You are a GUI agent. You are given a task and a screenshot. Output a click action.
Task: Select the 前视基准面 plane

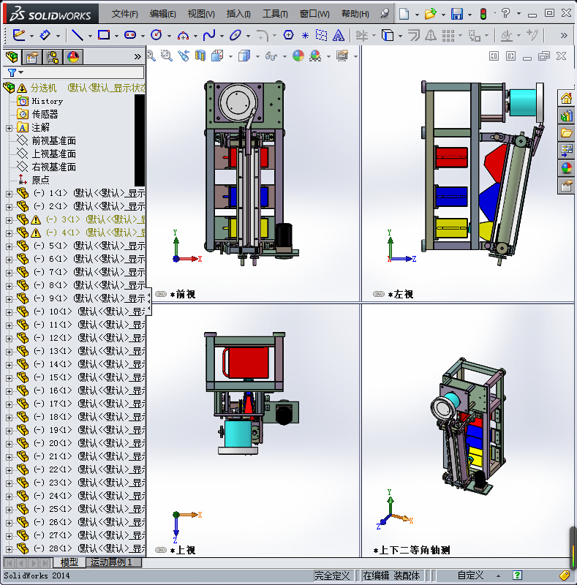53,141
